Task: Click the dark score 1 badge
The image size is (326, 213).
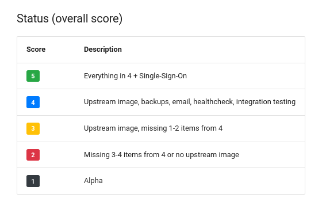Action: coord(33,181)
